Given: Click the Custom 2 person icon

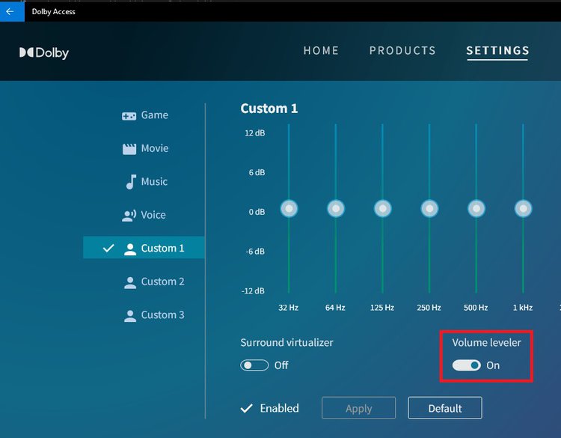Looking at the screenshot, I should pyautogui.click(x=130, y=282).
